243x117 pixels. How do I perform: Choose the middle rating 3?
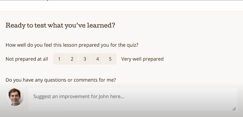(x=85, y=59)
